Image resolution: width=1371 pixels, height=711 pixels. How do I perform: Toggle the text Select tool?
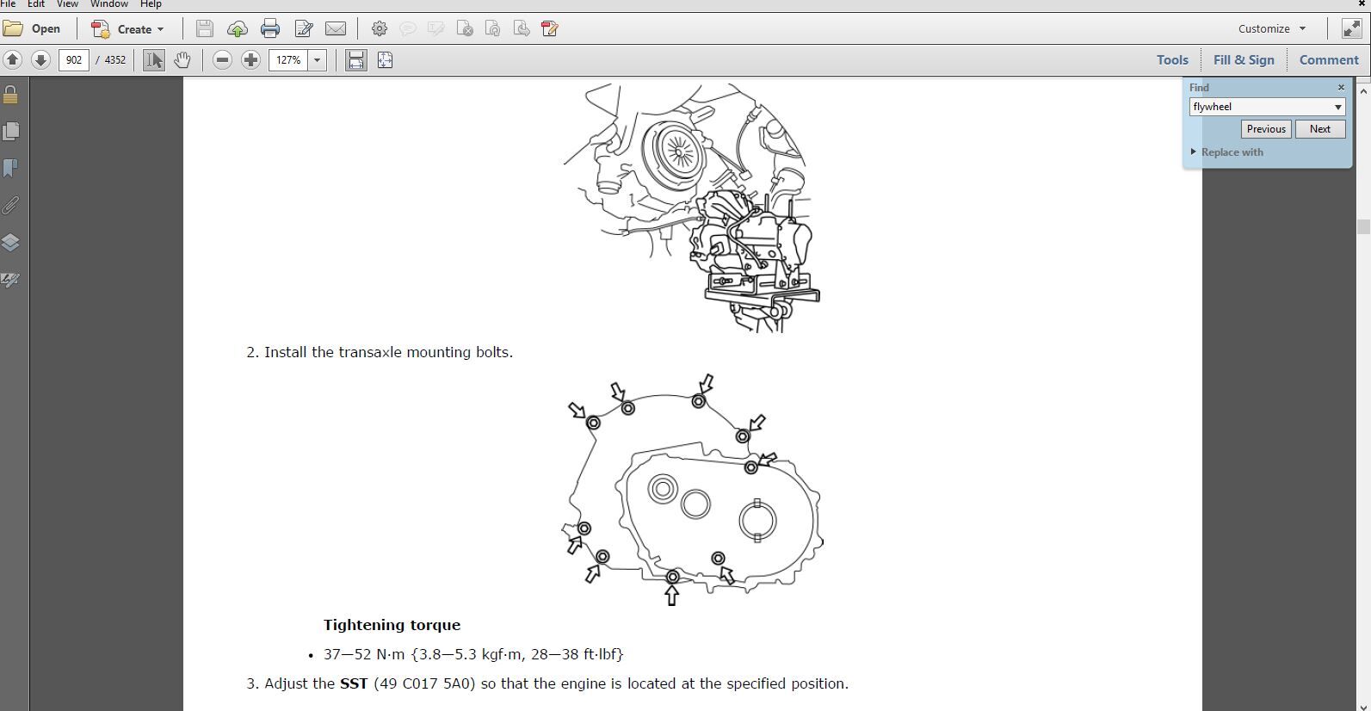pos(154,60)
